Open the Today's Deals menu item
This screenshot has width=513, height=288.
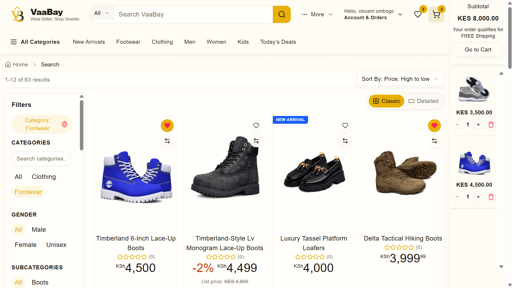click(278, 42)
